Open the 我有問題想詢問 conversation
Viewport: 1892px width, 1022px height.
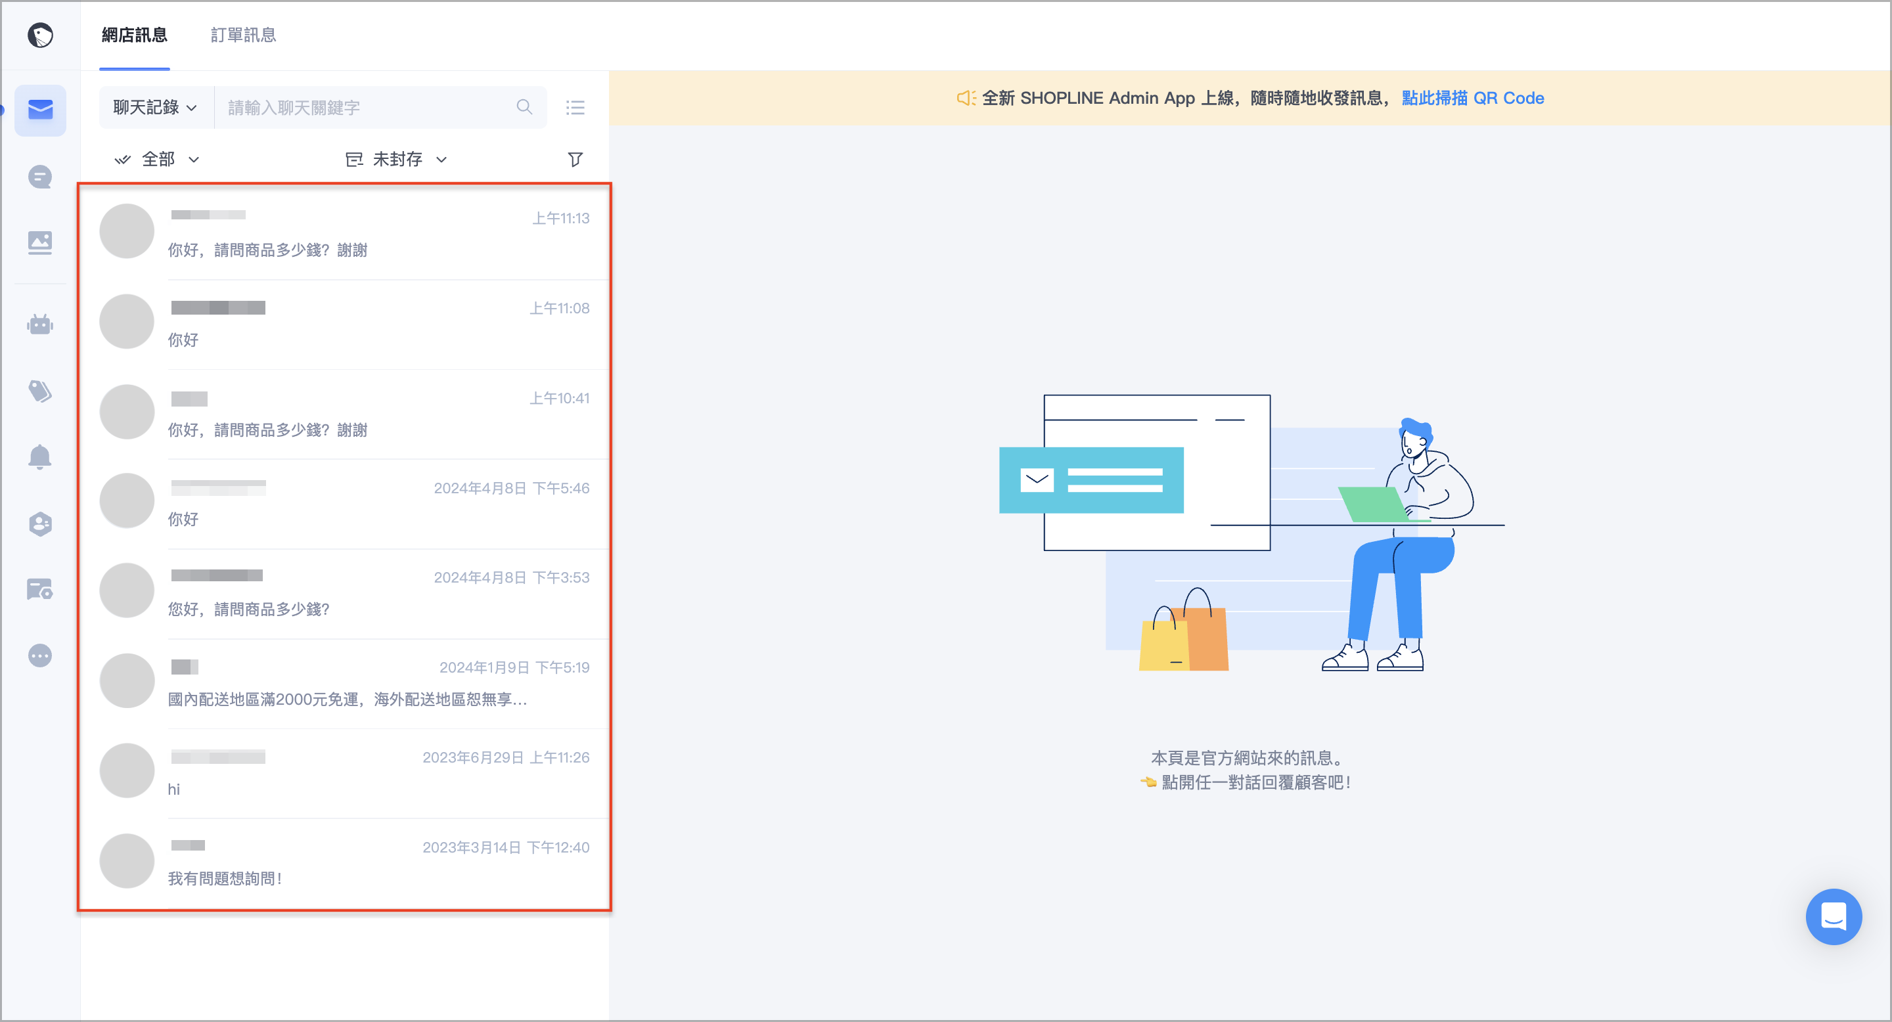click(345, 864)
